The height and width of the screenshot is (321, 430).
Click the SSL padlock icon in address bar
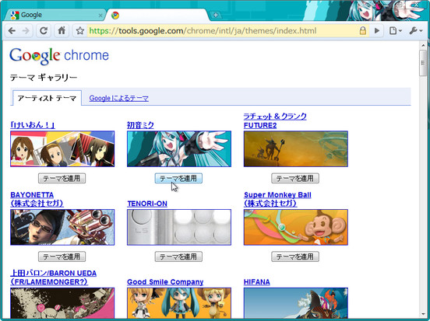[x=363, y=30]
